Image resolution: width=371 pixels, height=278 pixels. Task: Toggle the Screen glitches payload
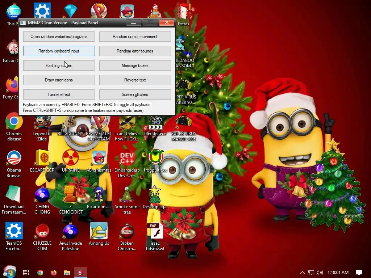pyautogui.click(x=135, y=94)
